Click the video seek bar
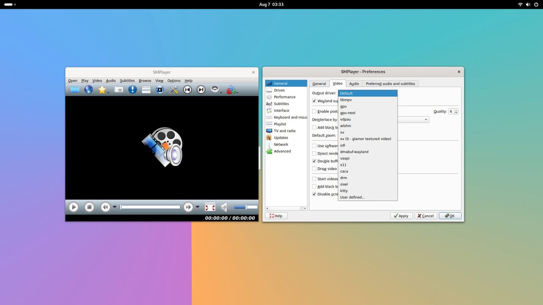 tap(150, 207)
